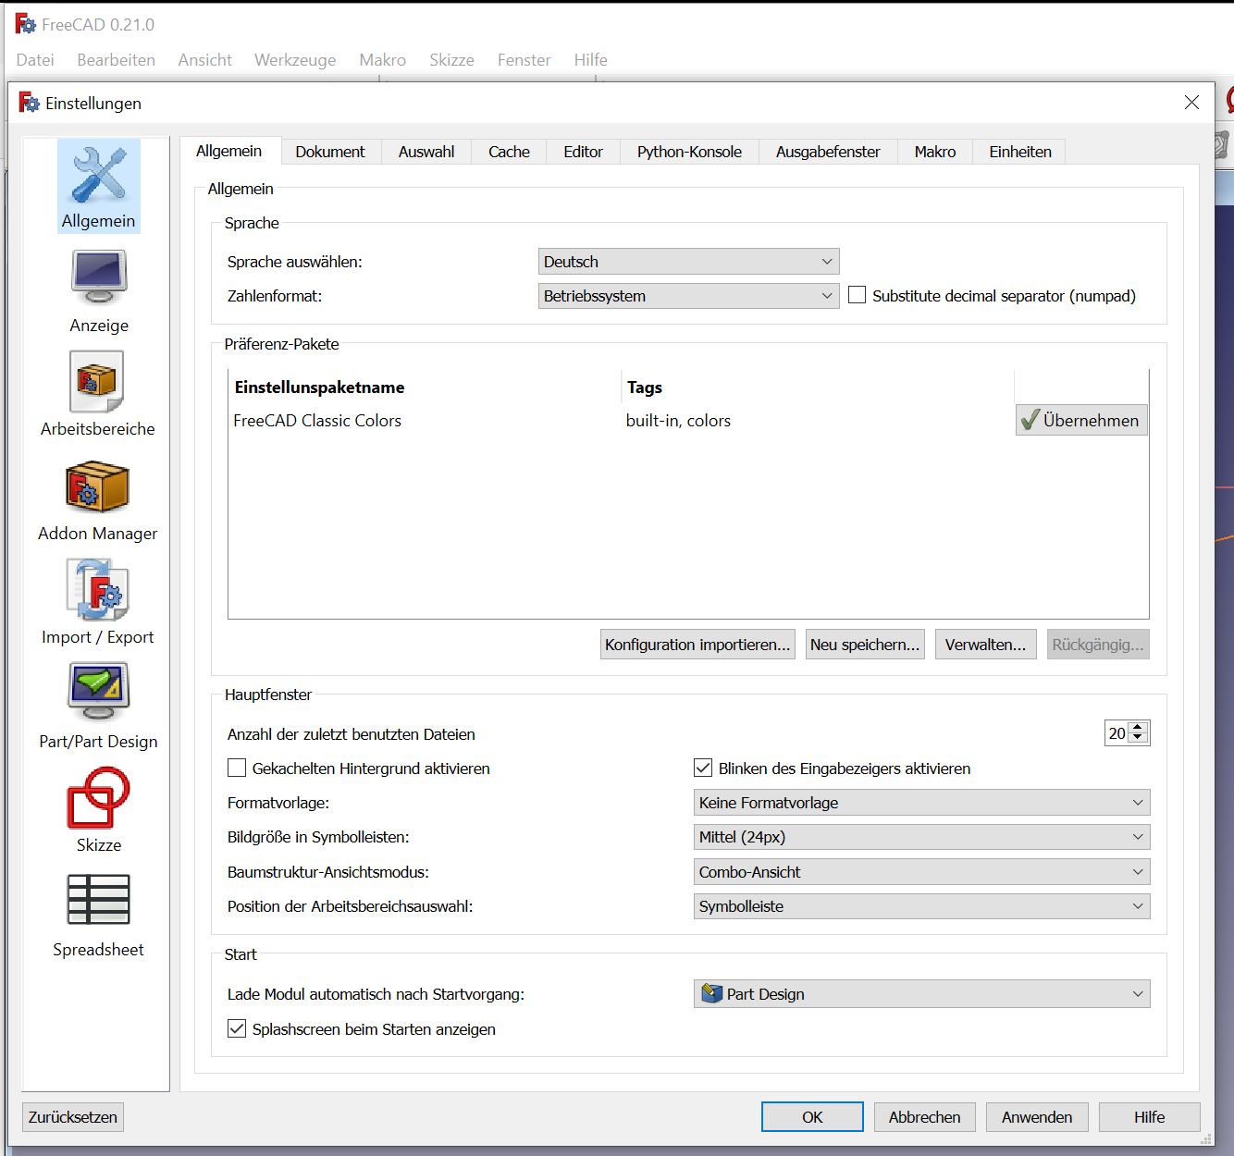Enable Gekachelten Hintergrund aktivieren
This screenshot has height=1156, width=1234.
pyautogui.click(x=237, y=768)
